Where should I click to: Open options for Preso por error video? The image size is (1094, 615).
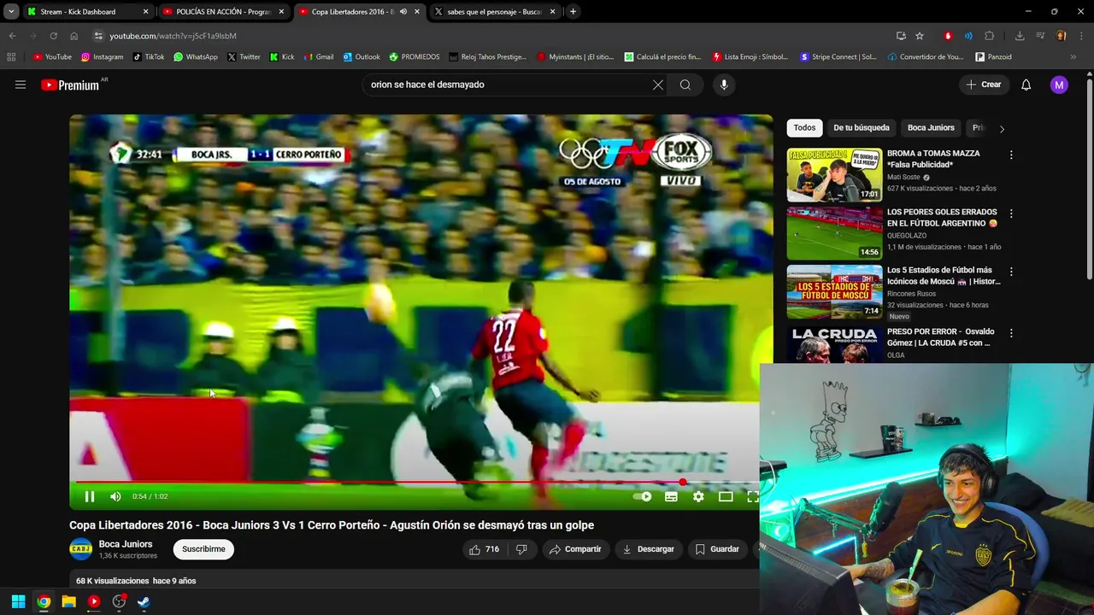coord(1011,333)
